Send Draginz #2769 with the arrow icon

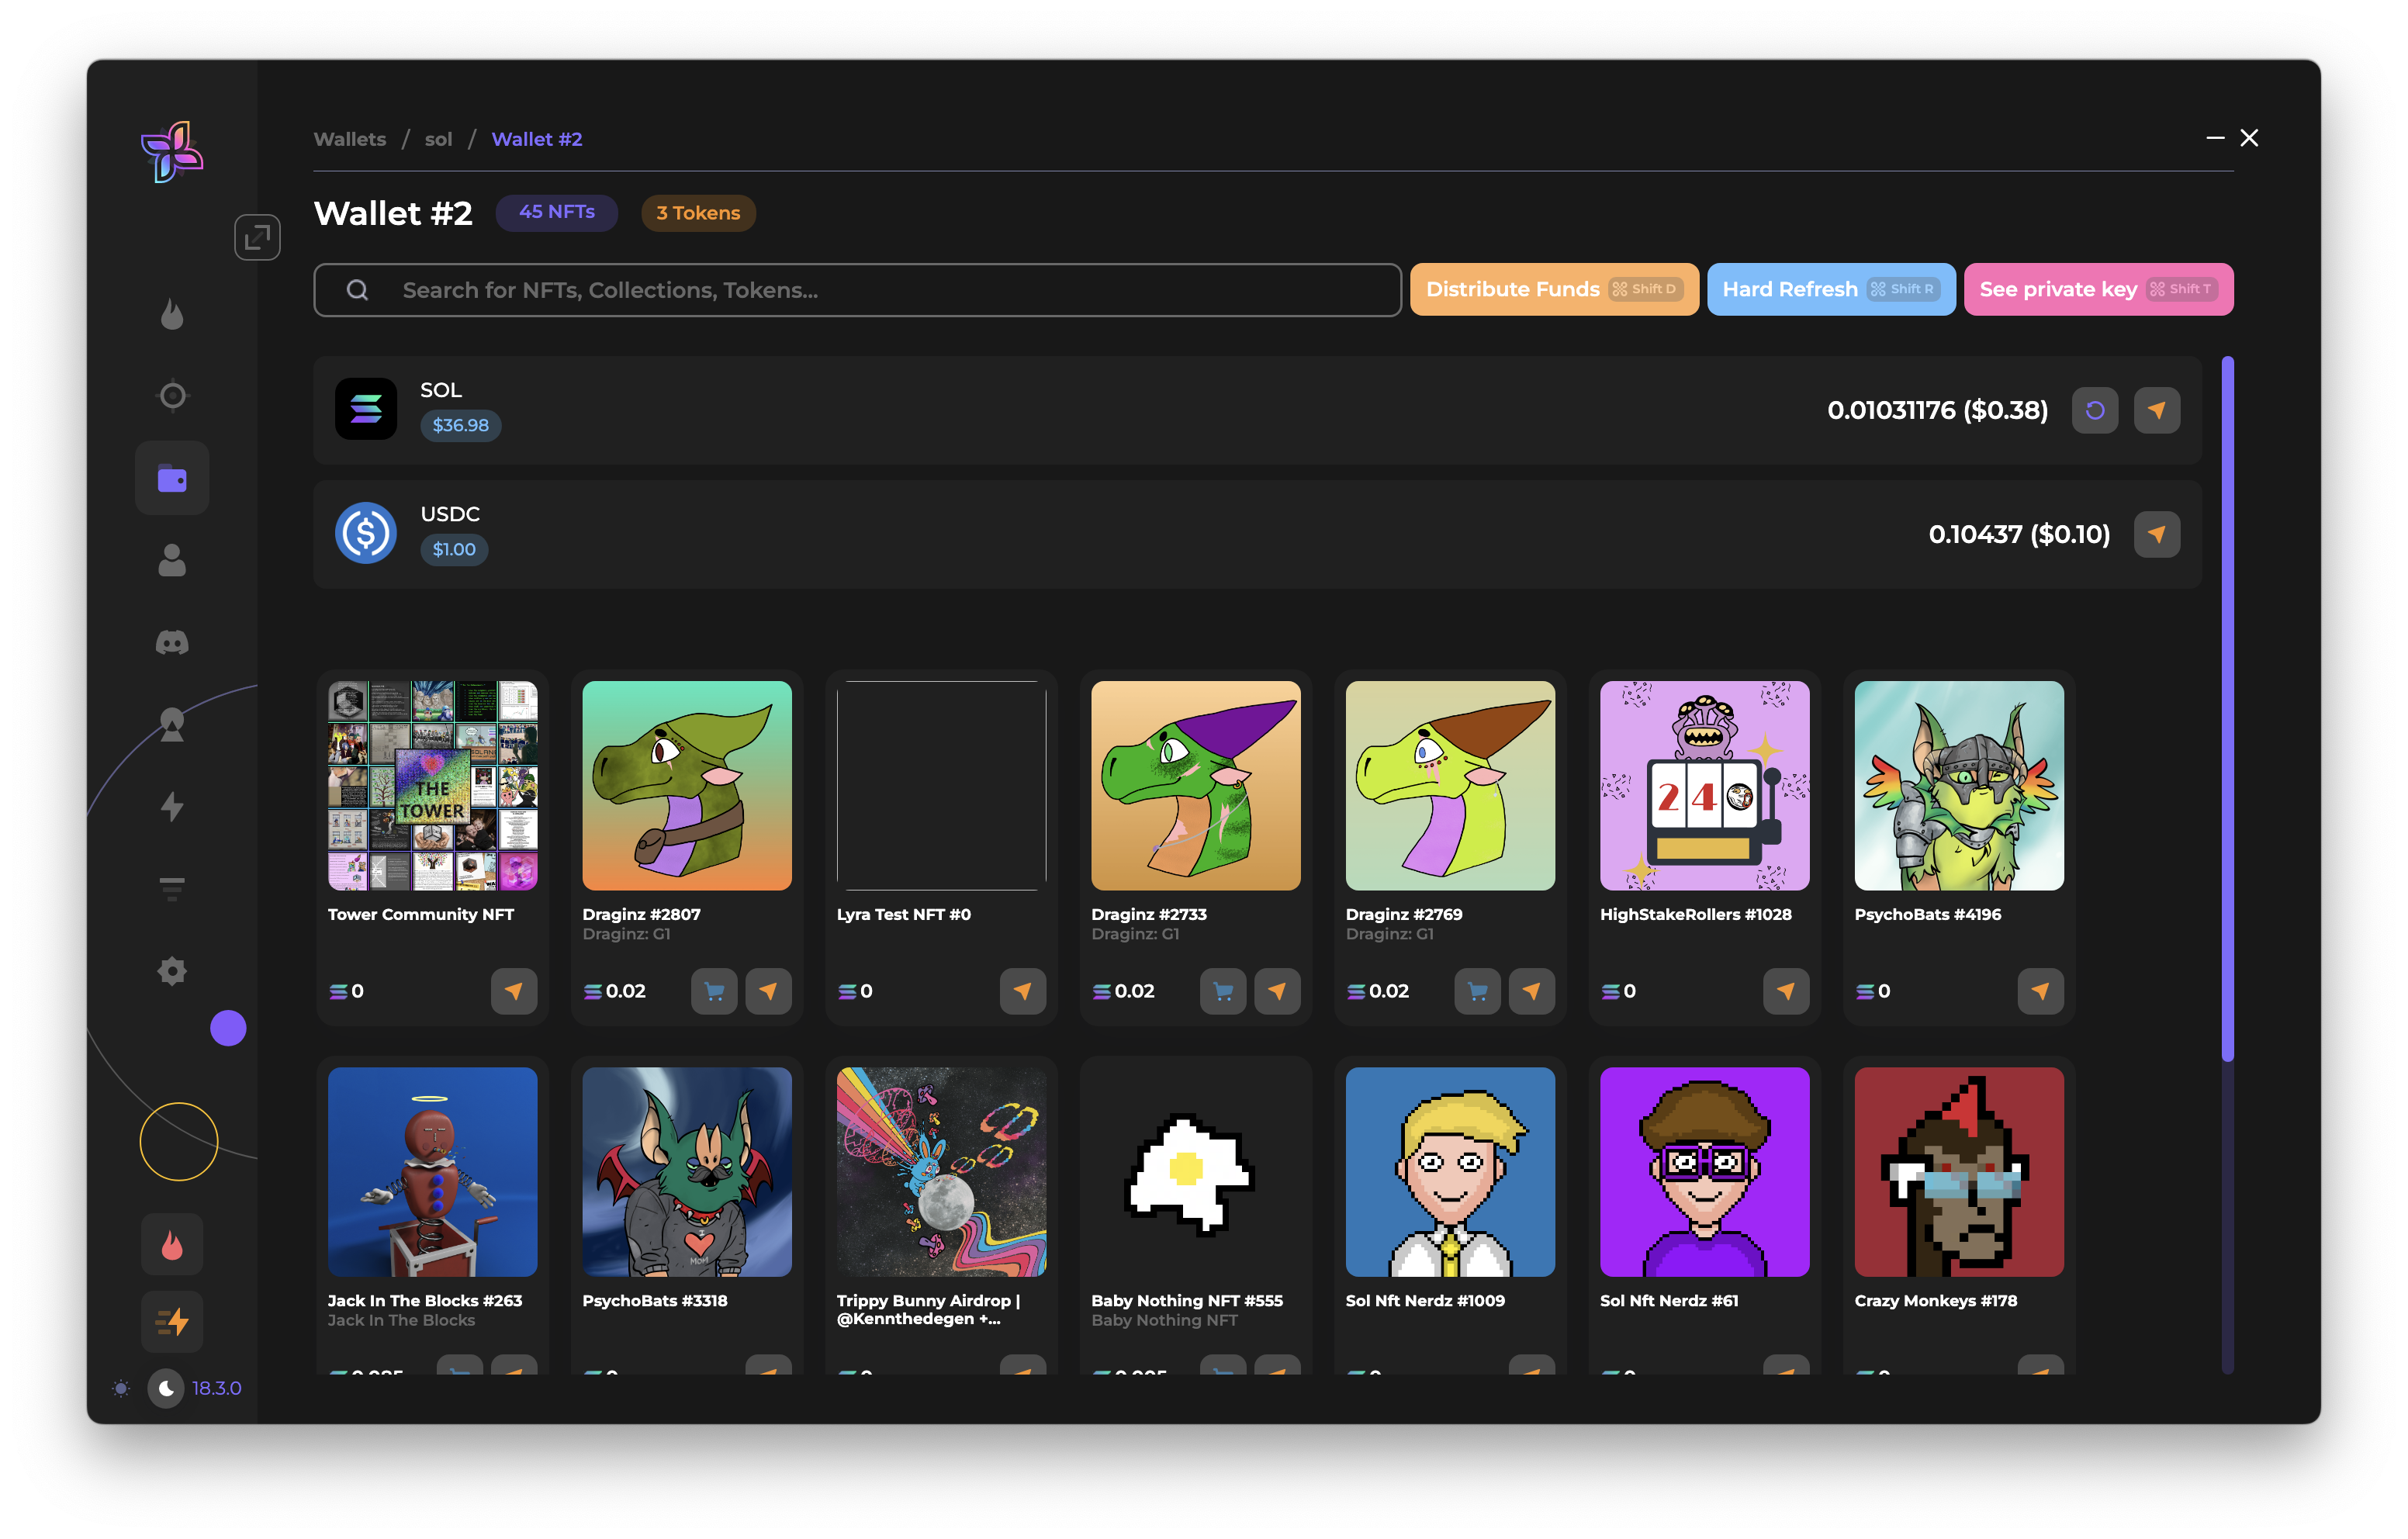coord(1531,991)
